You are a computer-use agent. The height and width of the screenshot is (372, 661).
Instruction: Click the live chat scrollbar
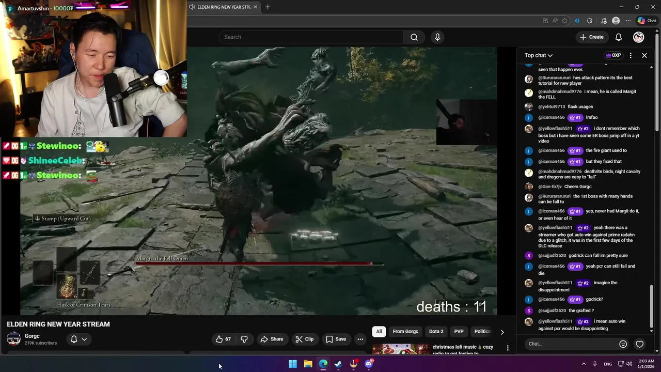click(652, 308)
